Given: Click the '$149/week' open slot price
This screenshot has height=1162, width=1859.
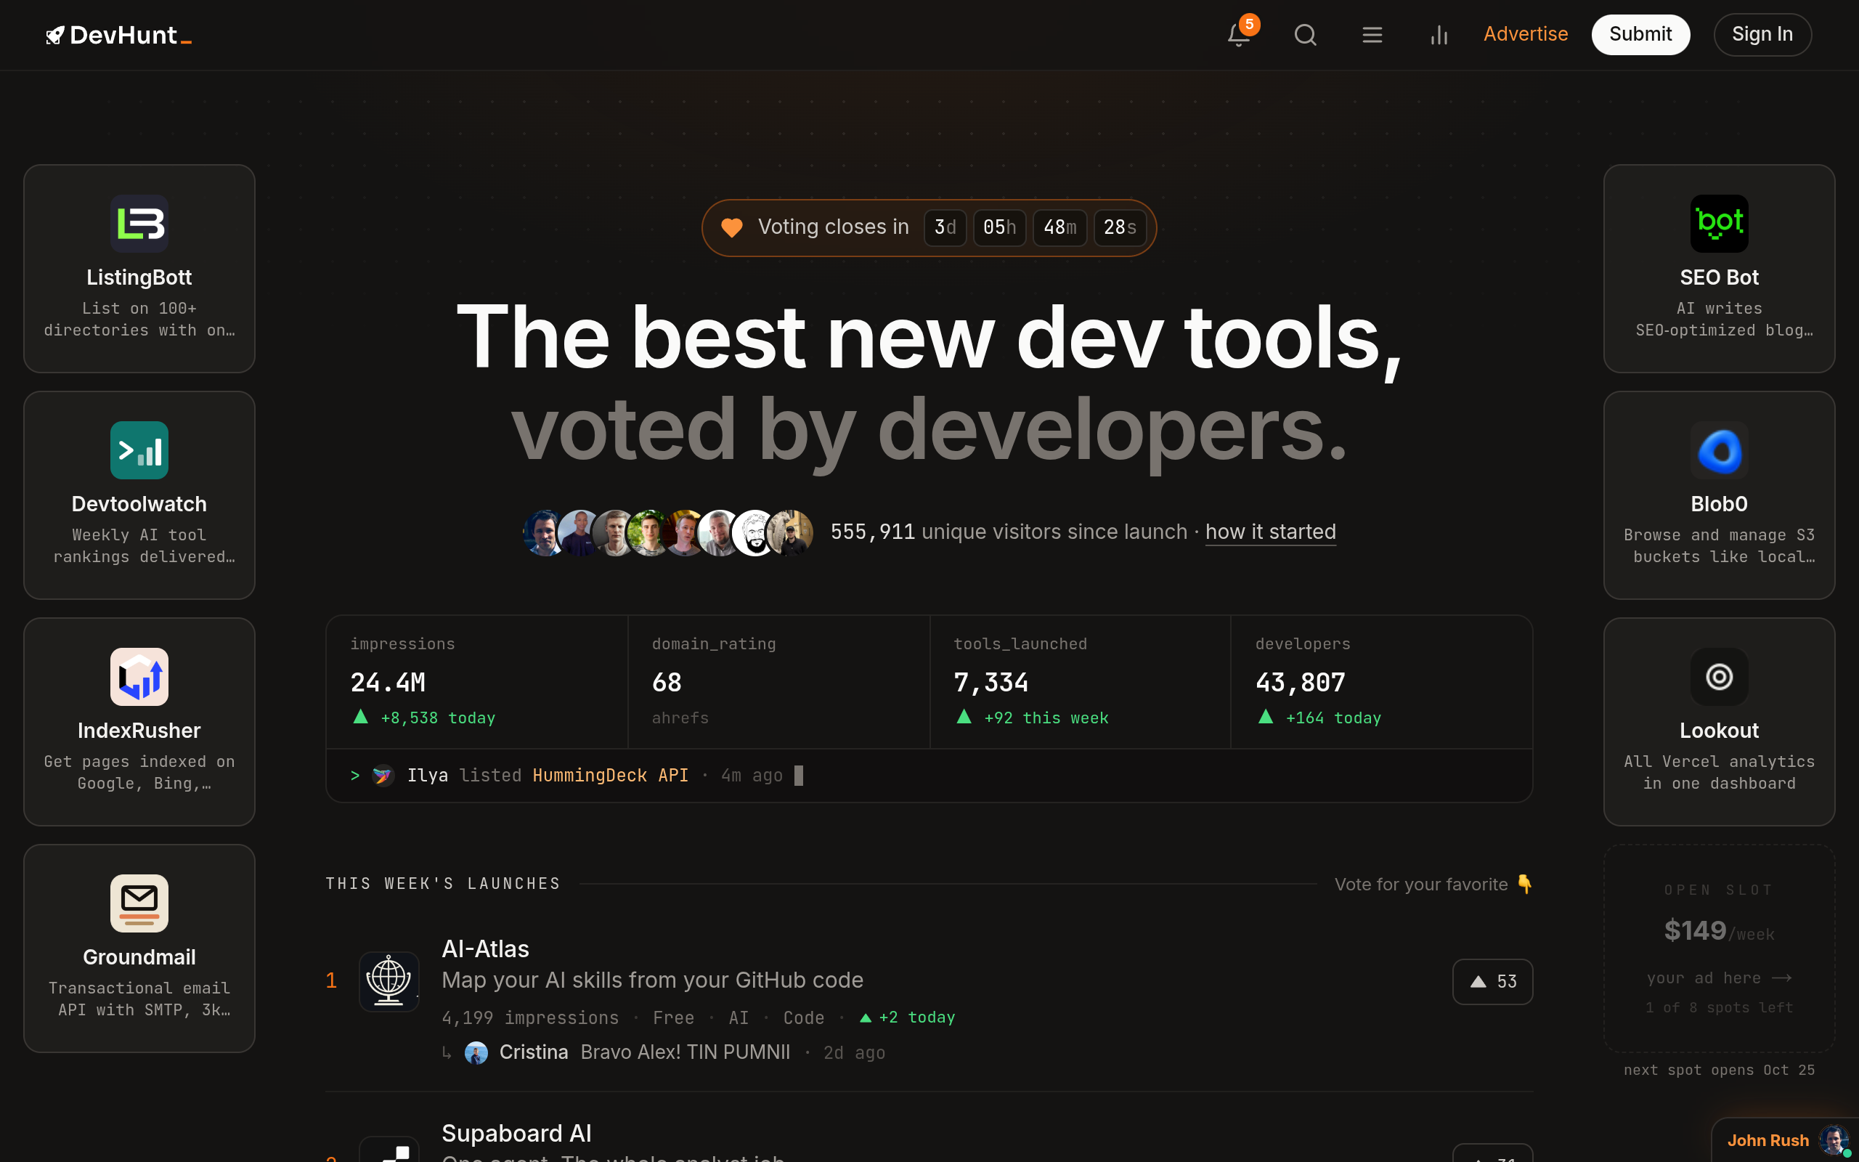Looking at the screenshot, I should 1719,932.
